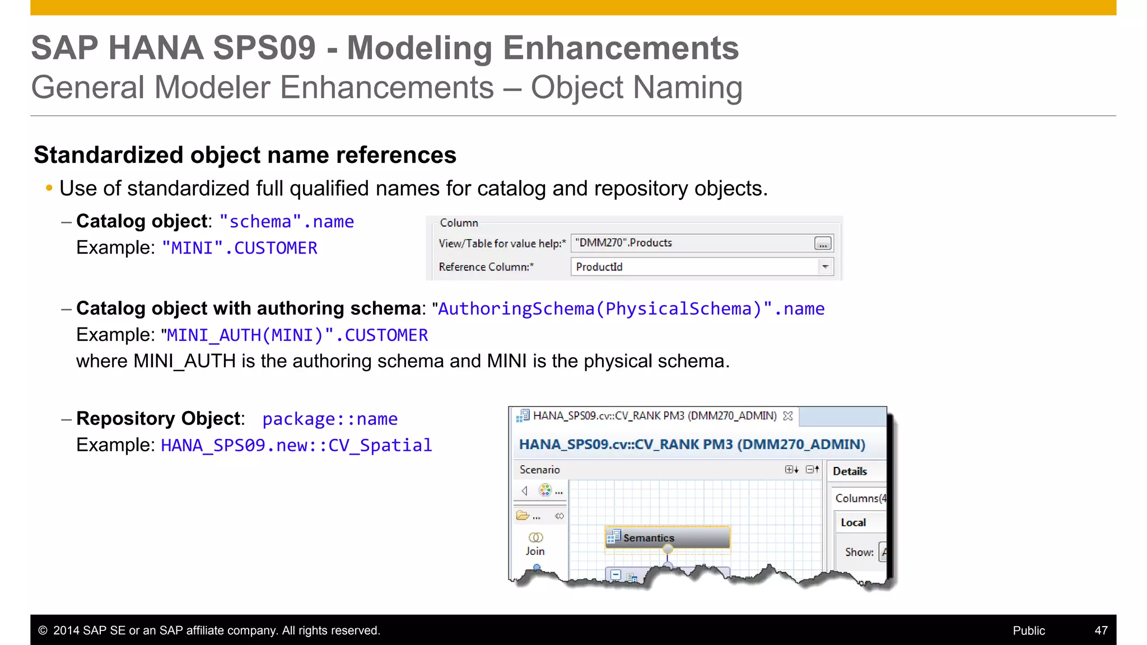
Task: Click the slide page number 47
Action: tap(1101, 630)
